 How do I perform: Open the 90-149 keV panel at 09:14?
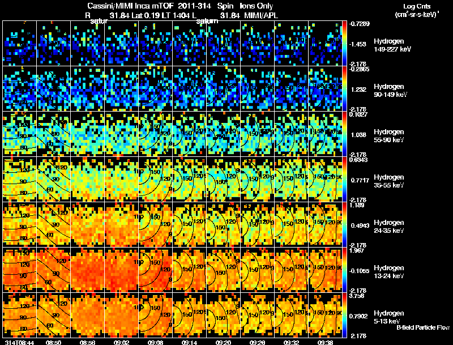(189, 89)
